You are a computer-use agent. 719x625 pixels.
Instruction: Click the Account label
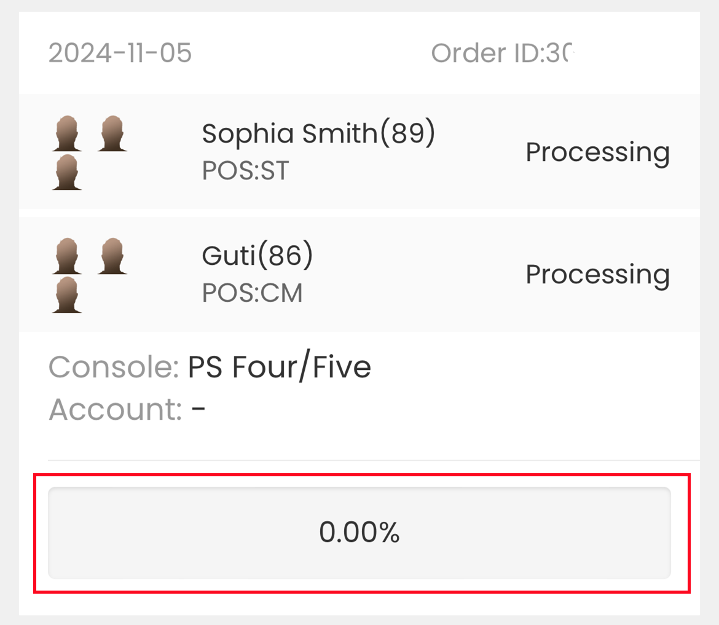[115, 409]
